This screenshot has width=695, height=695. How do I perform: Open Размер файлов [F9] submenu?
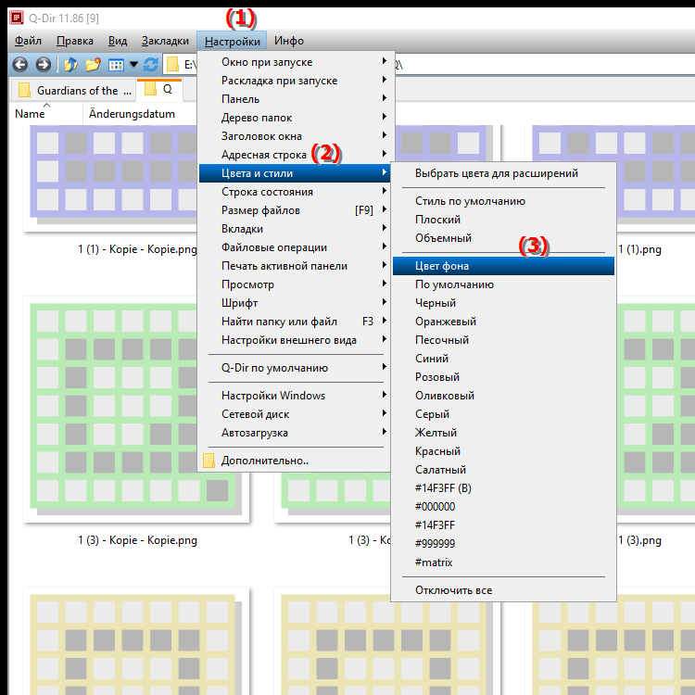pyautogui.click(x=295, y=210)
